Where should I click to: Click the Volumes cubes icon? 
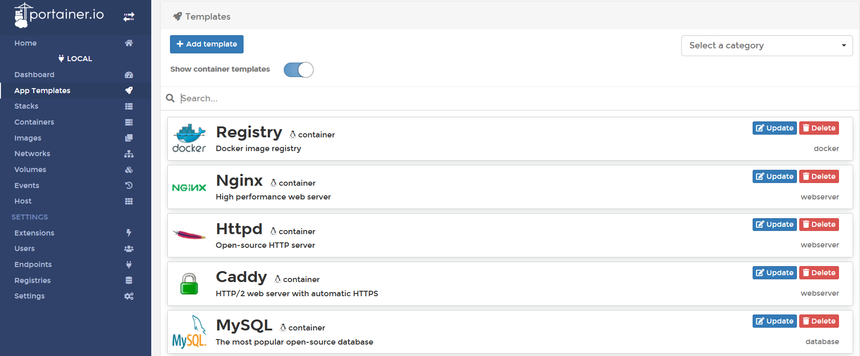[x=129, y=170]
